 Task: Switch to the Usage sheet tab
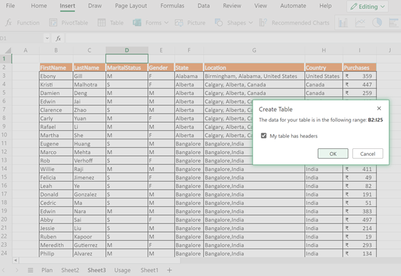122,270
